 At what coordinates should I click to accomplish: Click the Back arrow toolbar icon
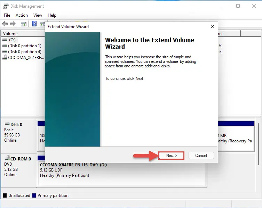(x=5, y=24)
